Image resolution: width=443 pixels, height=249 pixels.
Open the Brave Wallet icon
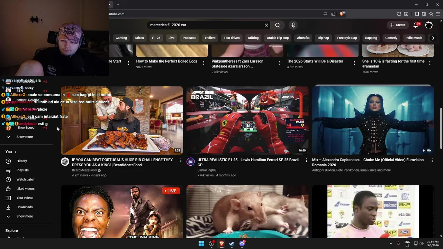pos(424,14)
